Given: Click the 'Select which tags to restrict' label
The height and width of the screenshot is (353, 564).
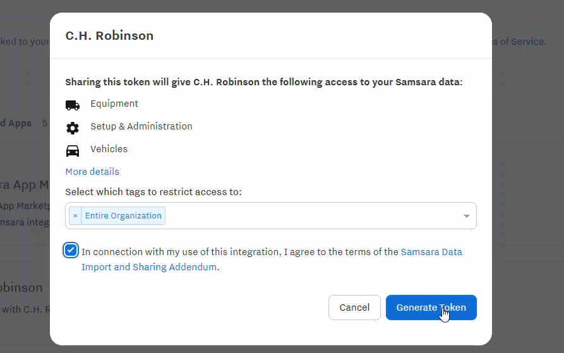Looking at the screenshot, I should (153, 191).
